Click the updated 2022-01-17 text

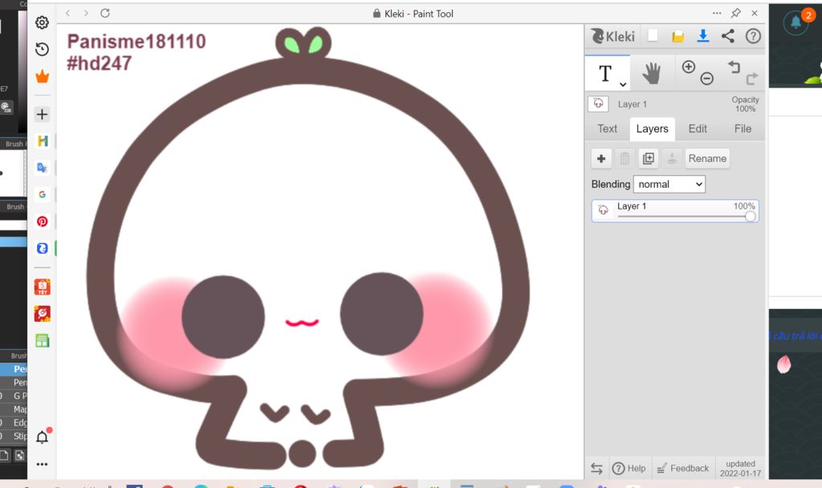(x=740, y=469)
